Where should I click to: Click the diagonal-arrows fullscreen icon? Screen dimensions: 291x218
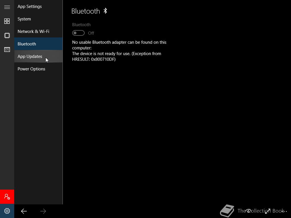pyautogui.click(x=268, y=211)
